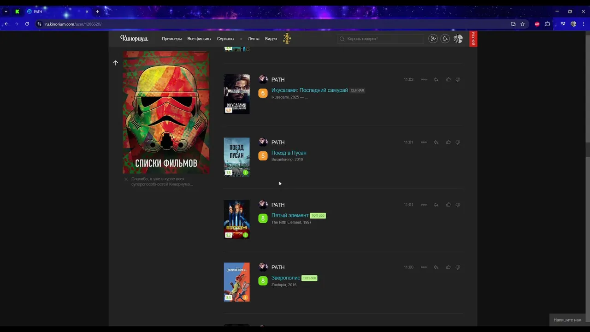590x332 pixels.
Task: Click the rating badge 6 for Икусагами
Action: [x=263, y=93]
